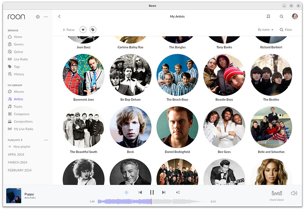This screenshot has width=305, height=210.
Task: Open the more options menu beside settings
Action: coord(46,17)
